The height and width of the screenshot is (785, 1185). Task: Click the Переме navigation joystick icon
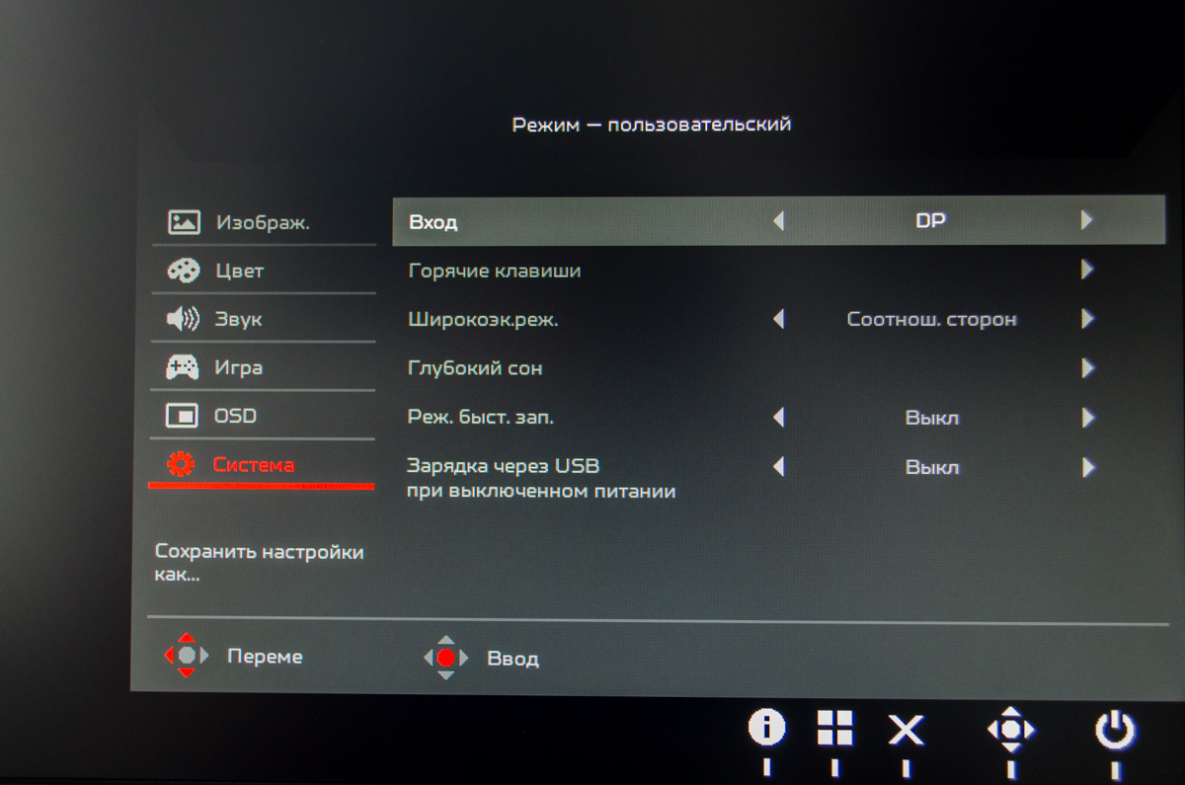pyautogui.click(x=187, y=655)
